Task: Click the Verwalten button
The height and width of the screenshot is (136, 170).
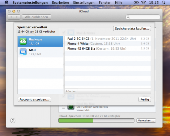Action: point(146,120)
